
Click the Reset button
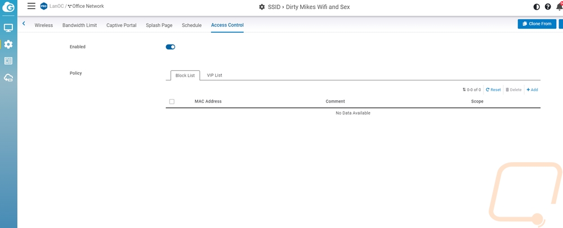tap(493, 90)
